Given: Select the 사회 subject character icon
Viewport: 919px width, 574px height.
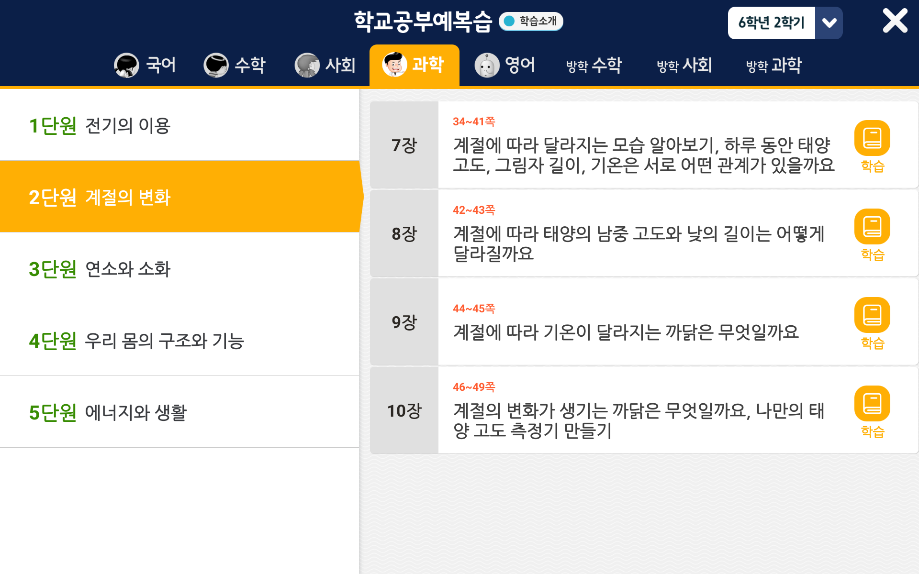Looking at the screenshot, I should click(x=307, y=65).
